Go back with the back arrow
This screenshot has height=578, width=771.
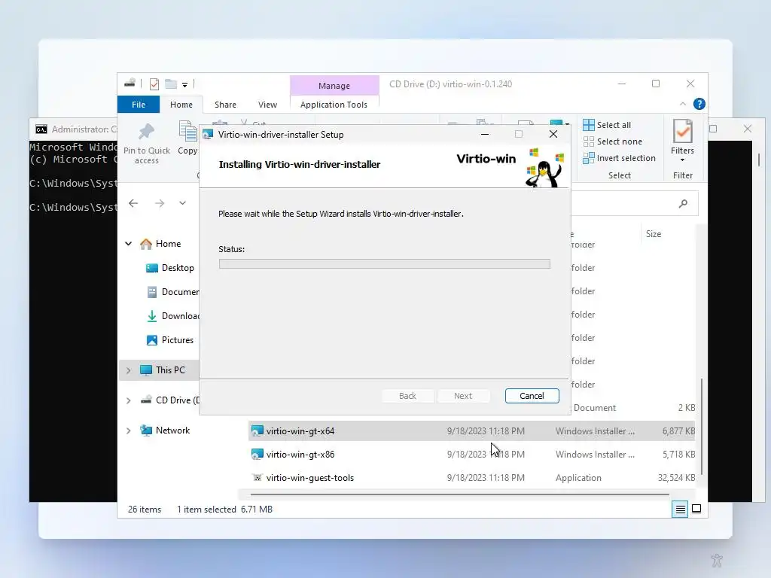(x=133, y=203)
